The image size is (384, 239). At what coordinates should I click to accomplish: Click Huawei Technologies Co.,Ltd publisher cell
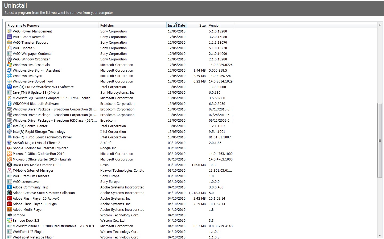coord(122,170)
